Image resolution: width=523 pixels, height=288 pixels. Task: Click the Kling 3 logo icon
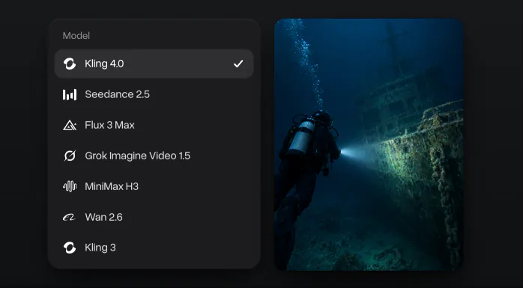pyautogui.click(x=70, y=248)
